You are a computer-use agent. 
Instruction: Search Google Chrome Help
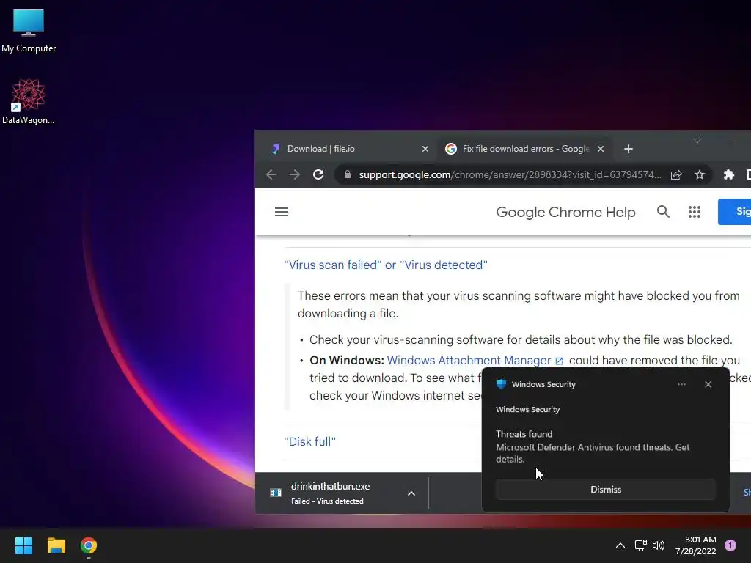[x=663, y=211]
